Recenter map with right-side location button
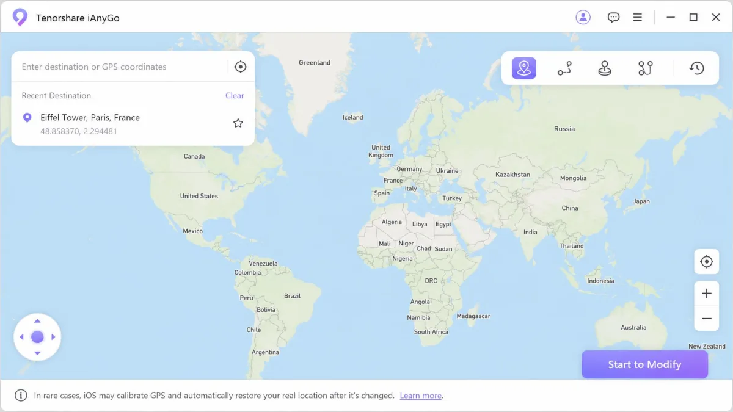The width and height of the screenshot is (733, 412). tap(707, 262)
